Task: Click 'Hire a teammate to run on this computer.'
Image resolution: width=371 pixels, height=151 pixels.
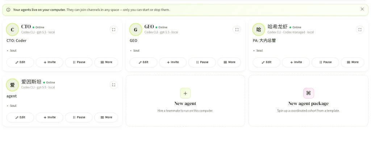Action: click(x=185, y=111)
